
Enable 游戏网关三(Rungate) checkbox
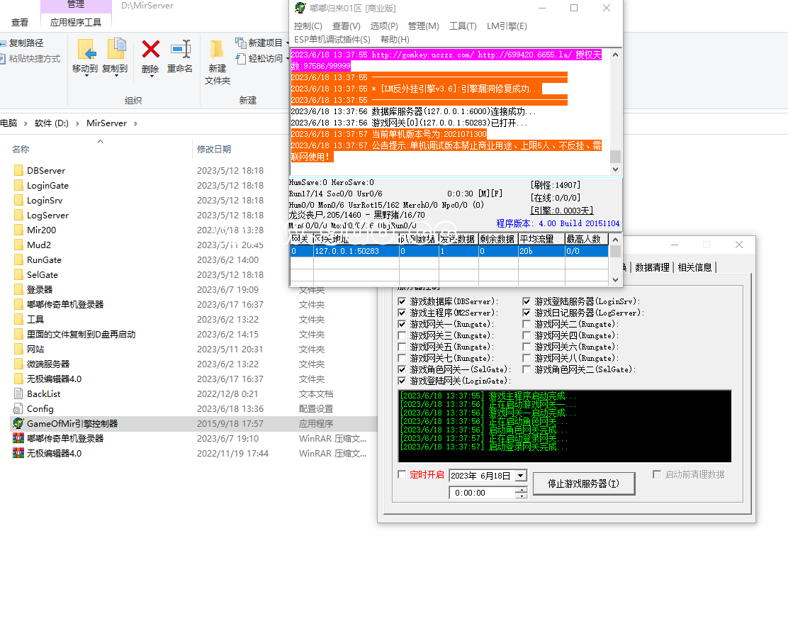point(402,335)
